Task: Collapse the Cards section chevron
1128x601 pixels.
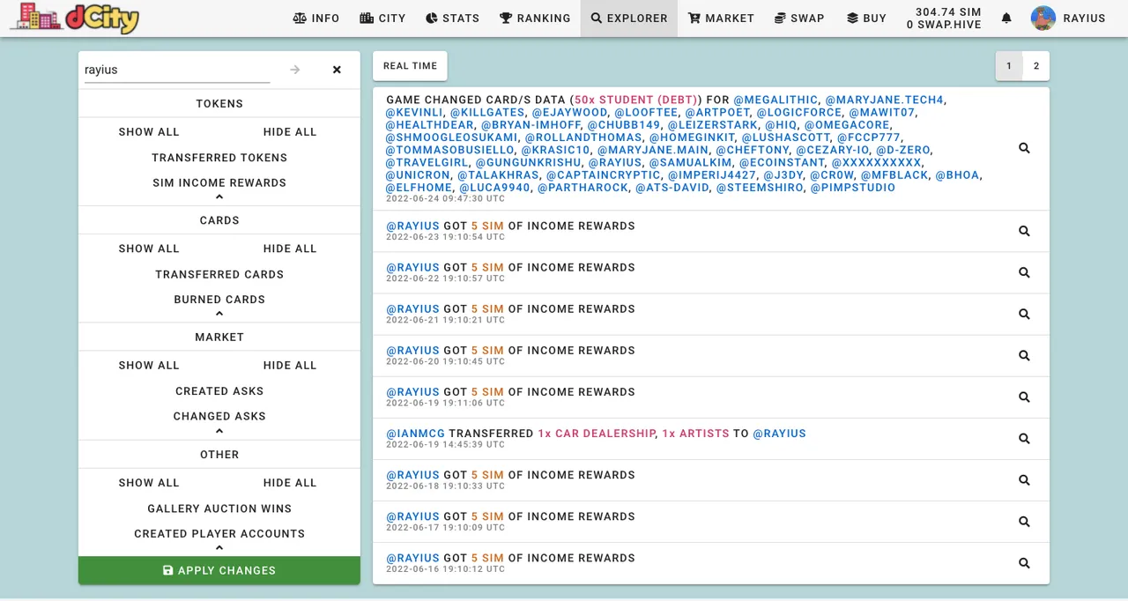Action: click(219, 314)
